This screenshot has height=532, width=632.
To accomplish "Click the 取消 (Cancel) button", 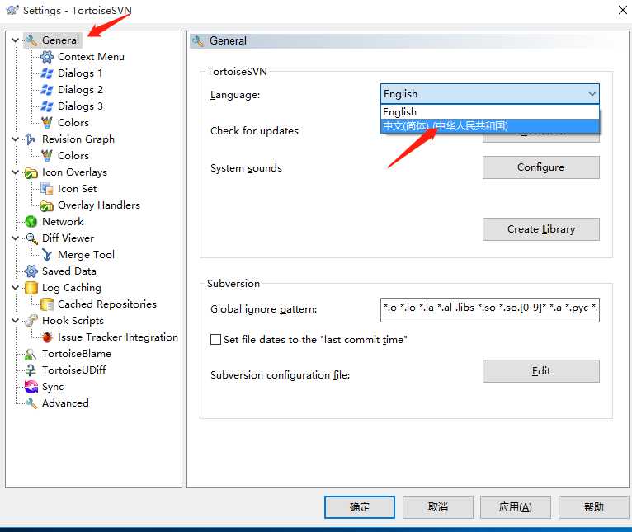I will click(x=438, y=507).
